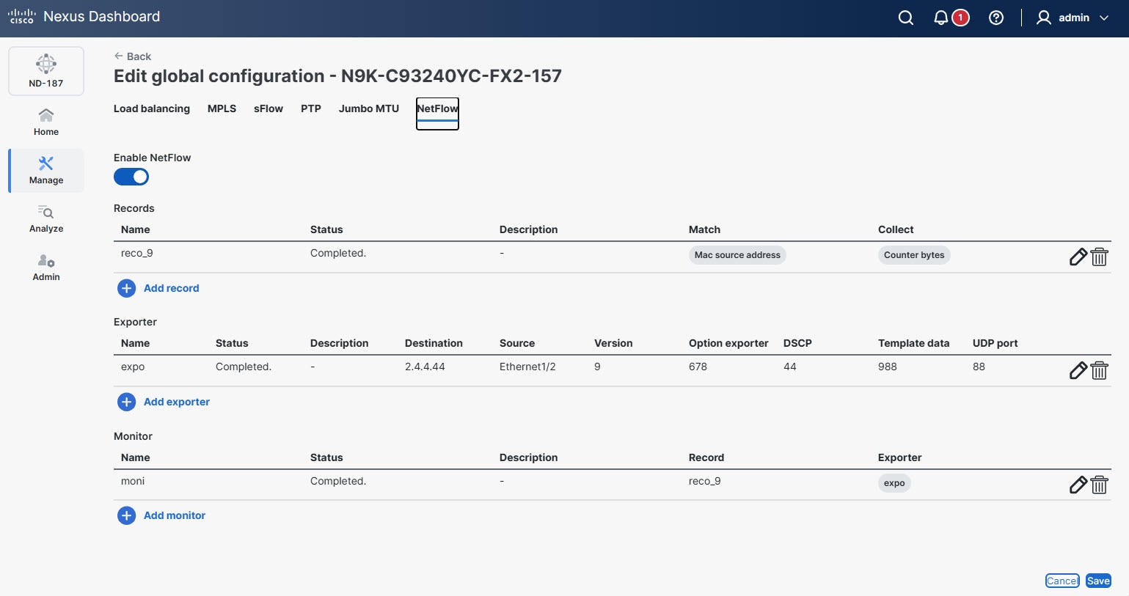This screenshot has width=1129, height=596.
Task: Open the admin account dropdown
Action: point(1073,18)
